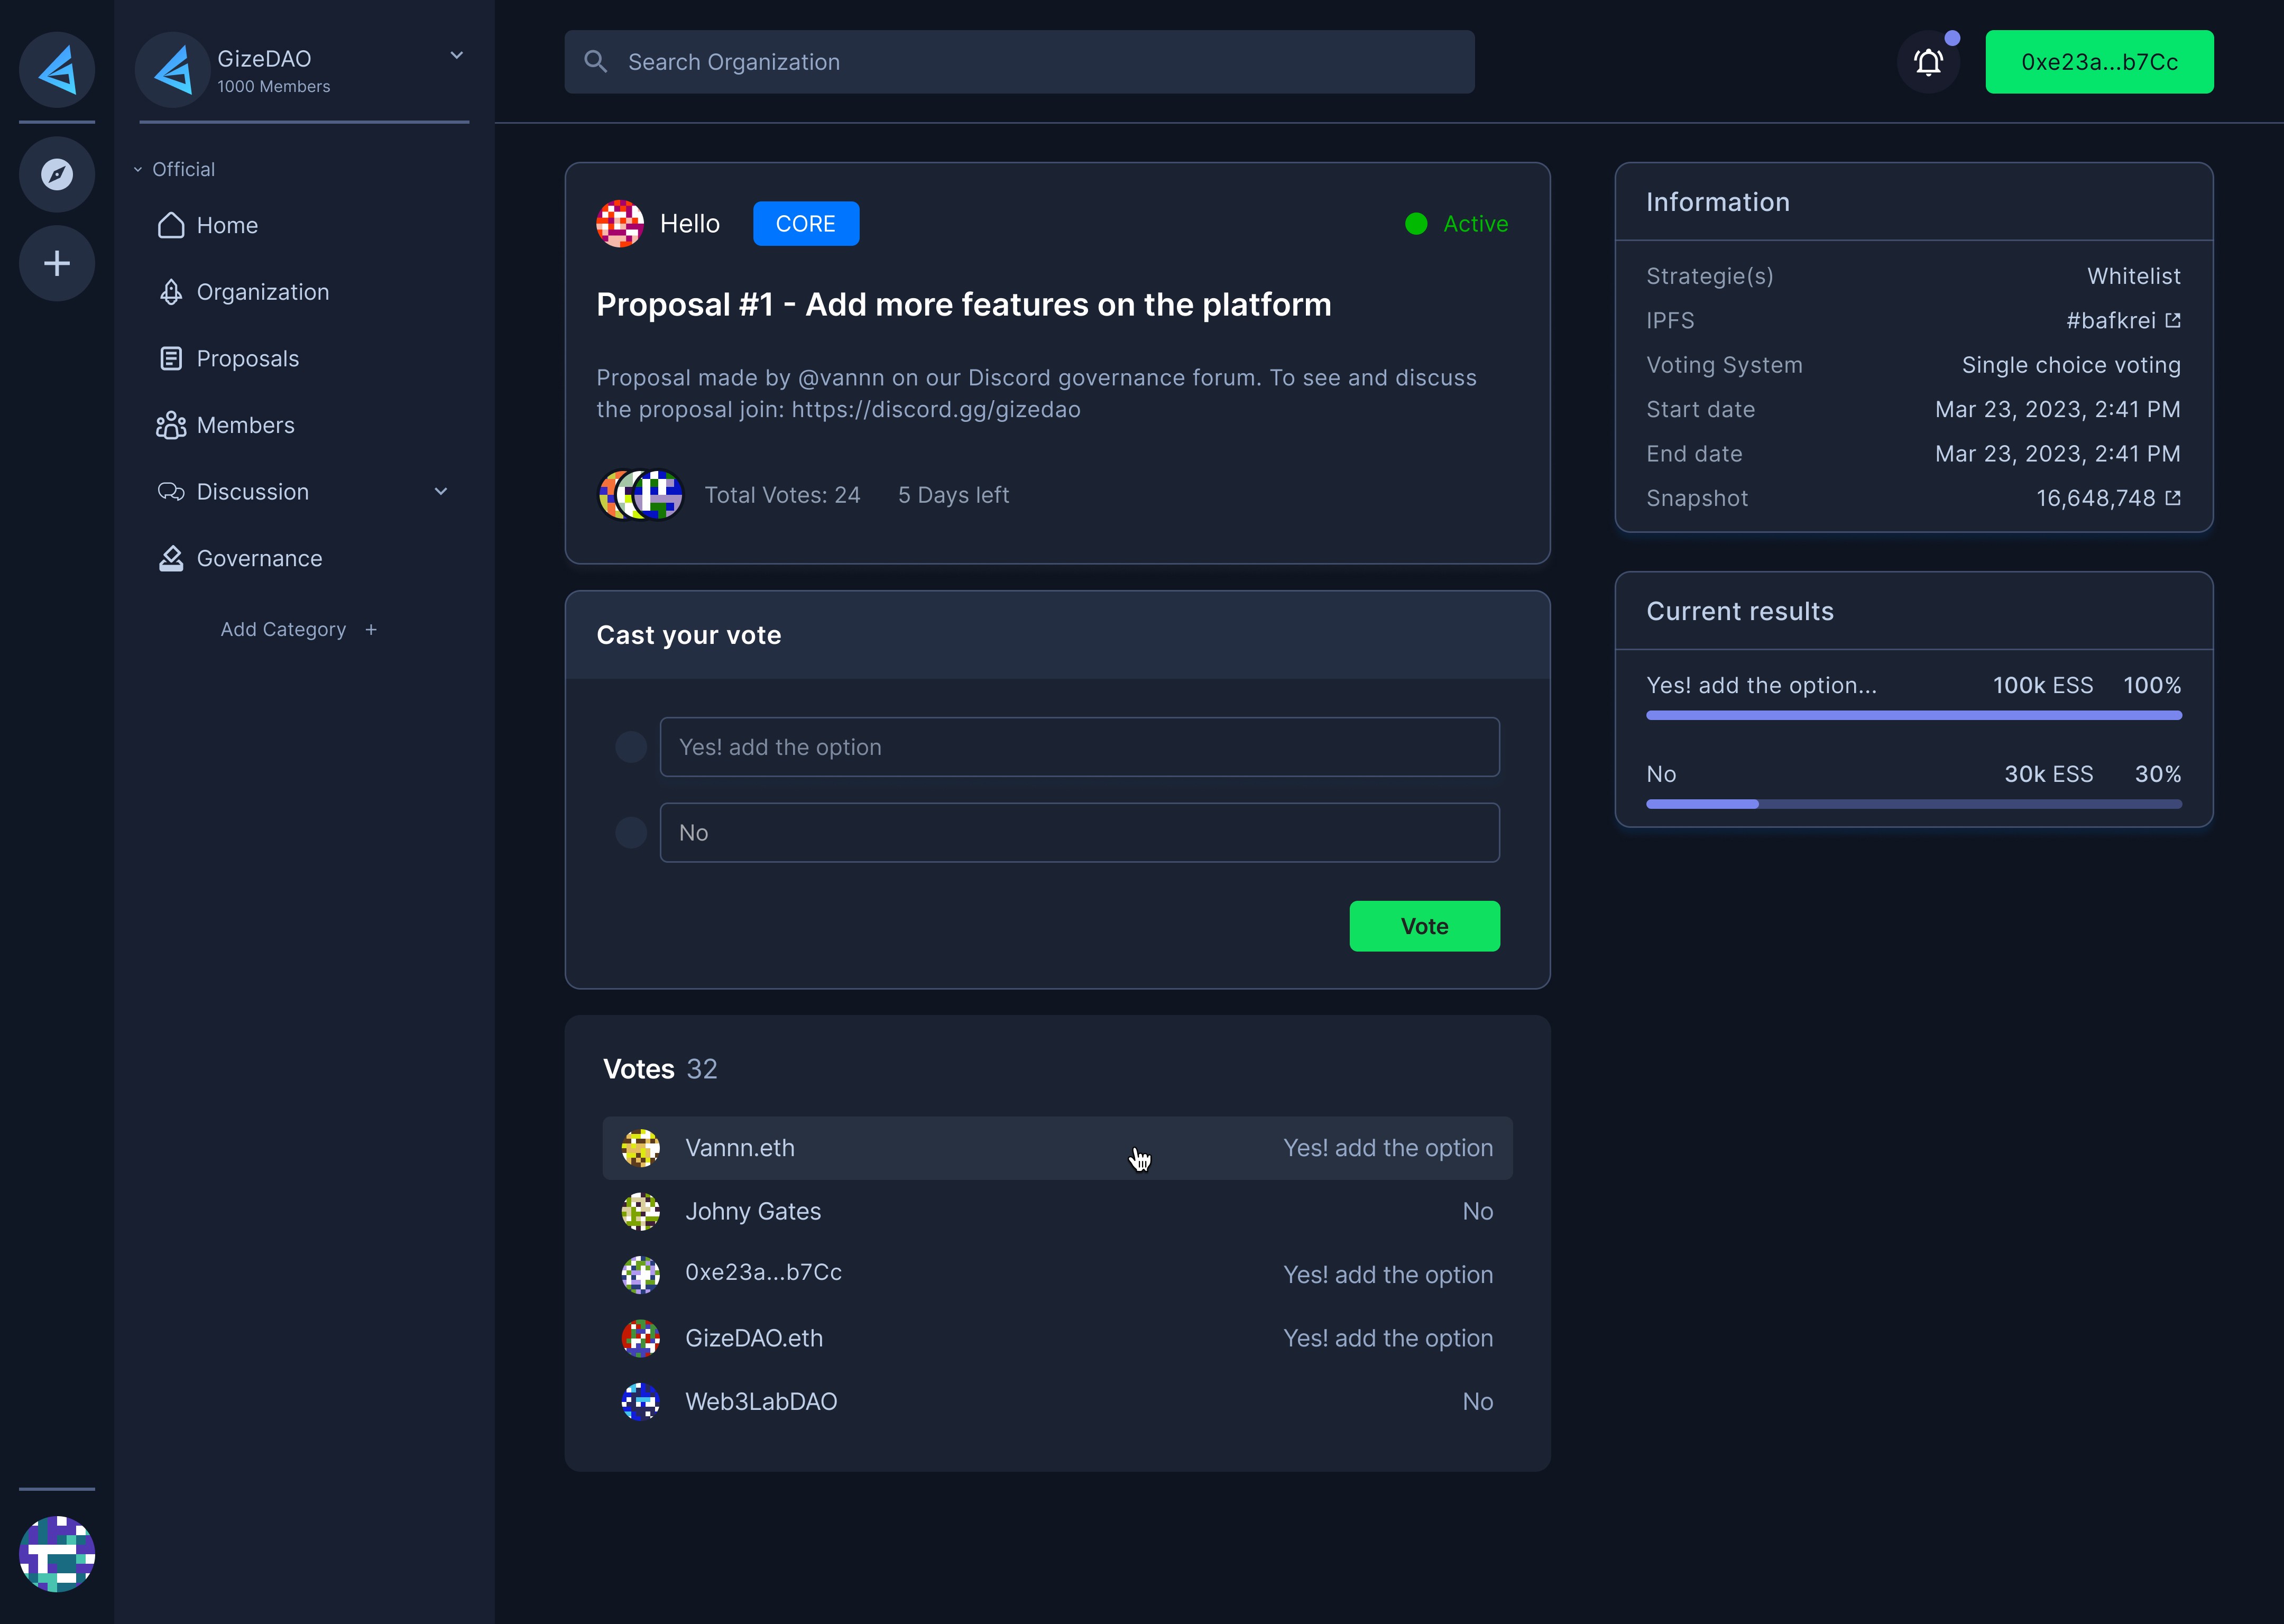This screenshot has width=2284, height=1624.
Task: Choose the 'No' vote option box
Action: point(1079,832)
